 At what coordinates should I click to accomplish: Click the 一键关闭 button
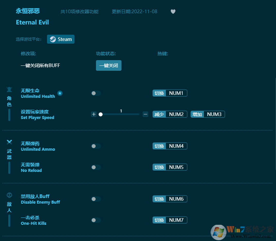click(109, 65)
